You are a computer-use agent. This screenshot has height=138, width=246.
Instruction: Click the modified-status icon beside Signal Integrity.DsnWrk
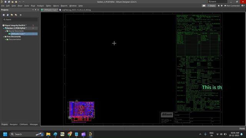coord(33,25)
